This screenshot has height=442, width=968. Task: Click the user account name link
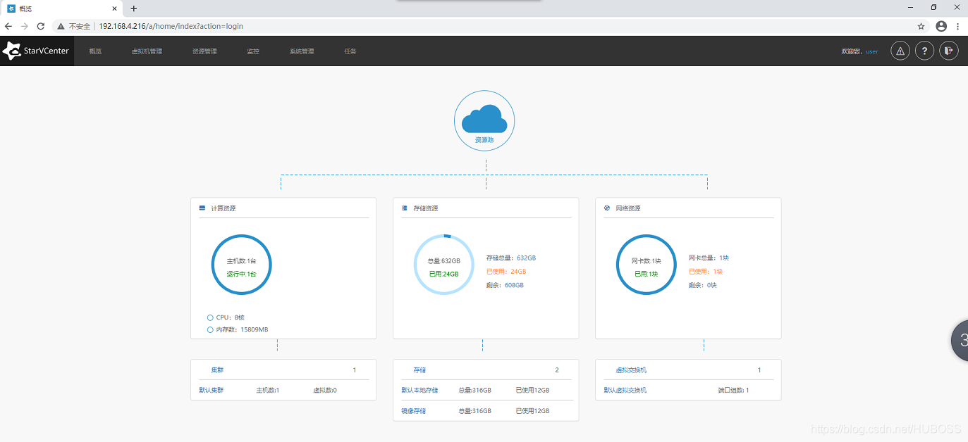coord(872,51)
